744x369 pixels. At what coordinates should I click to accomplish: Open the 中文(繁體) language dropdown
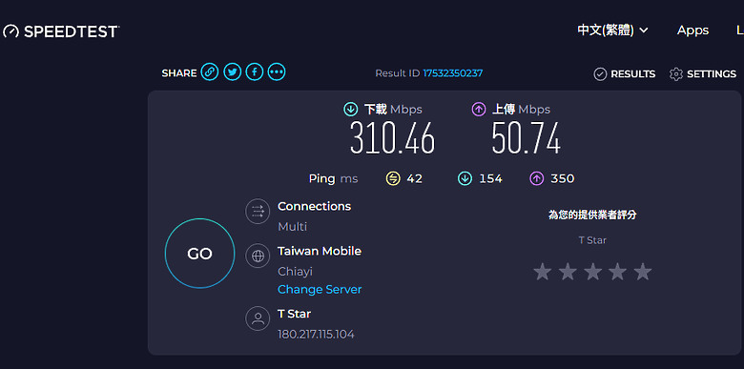click(612, 31)
